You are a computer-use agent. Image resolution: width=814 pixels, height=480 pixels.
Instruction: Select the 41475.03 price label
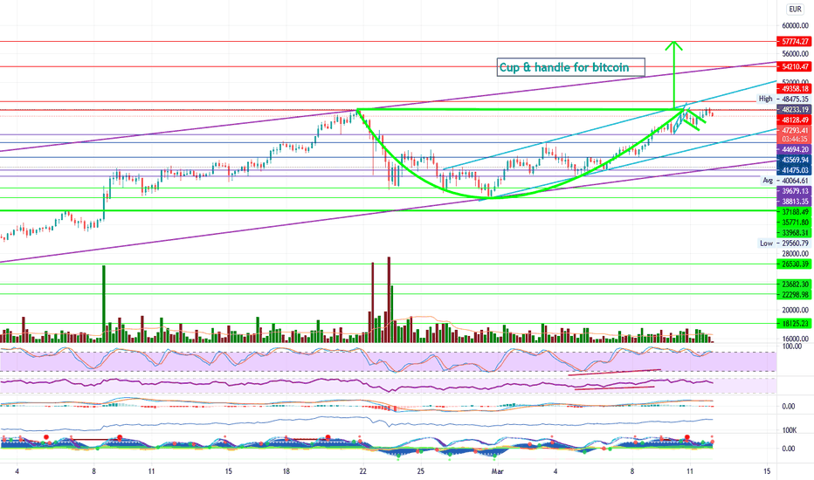pyautogui.click(x=794, y=170)
